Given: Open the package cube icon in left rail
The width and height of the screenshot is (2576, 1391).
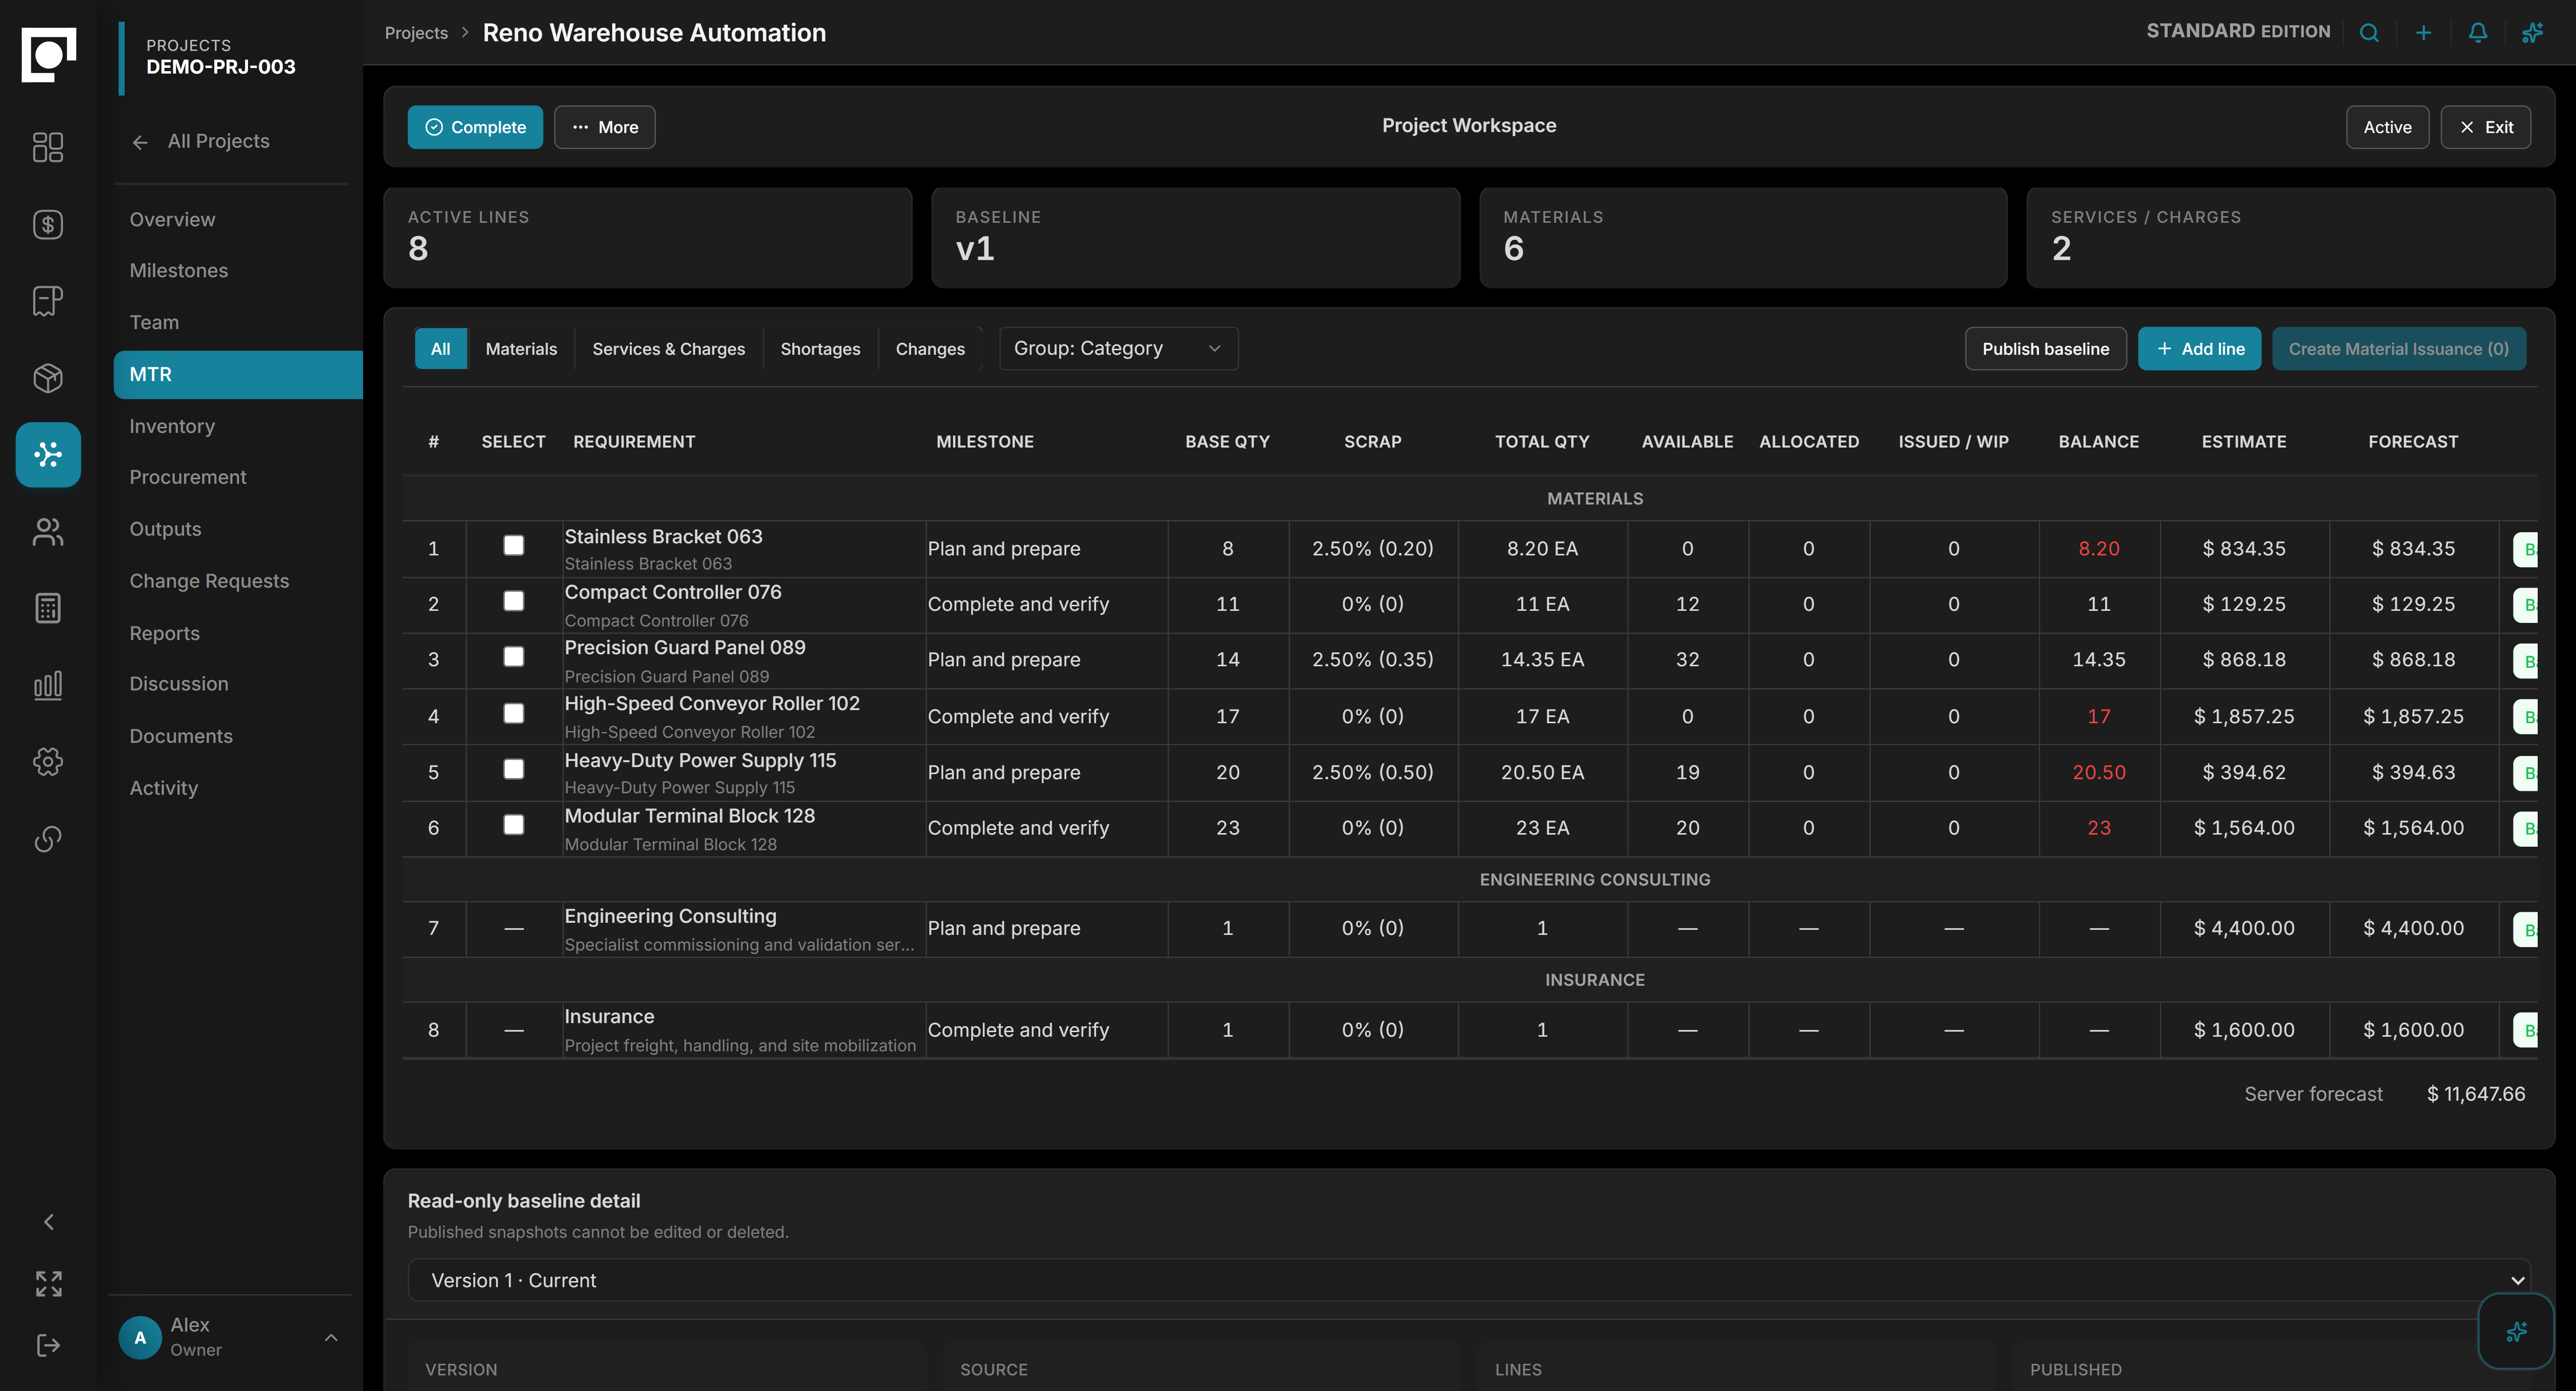Looking at the screenshot, I should coord(48,377).
